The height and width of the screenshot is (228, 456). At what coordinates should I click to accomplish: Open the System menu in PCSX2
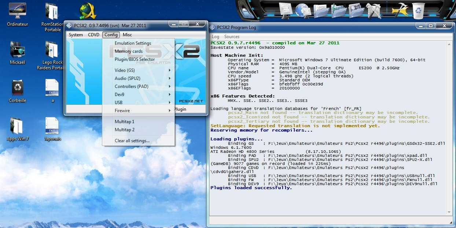click(76, 35)
